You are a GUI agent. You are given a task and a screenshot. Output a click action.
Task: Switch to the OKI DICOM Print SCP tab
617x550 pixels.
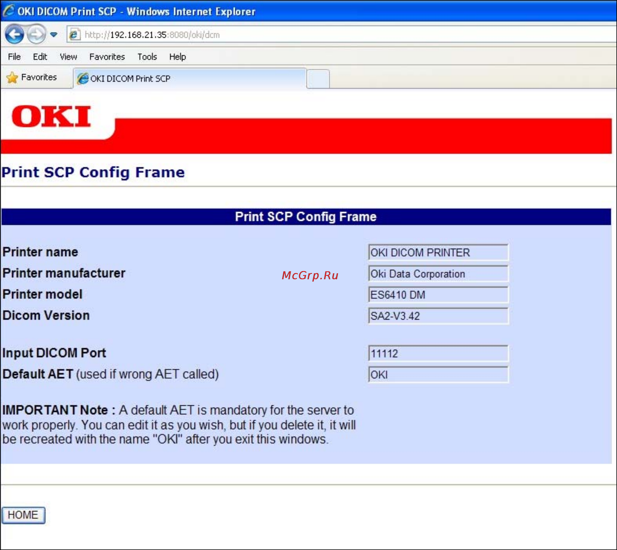pyautogui.click(x=190, y=78)
